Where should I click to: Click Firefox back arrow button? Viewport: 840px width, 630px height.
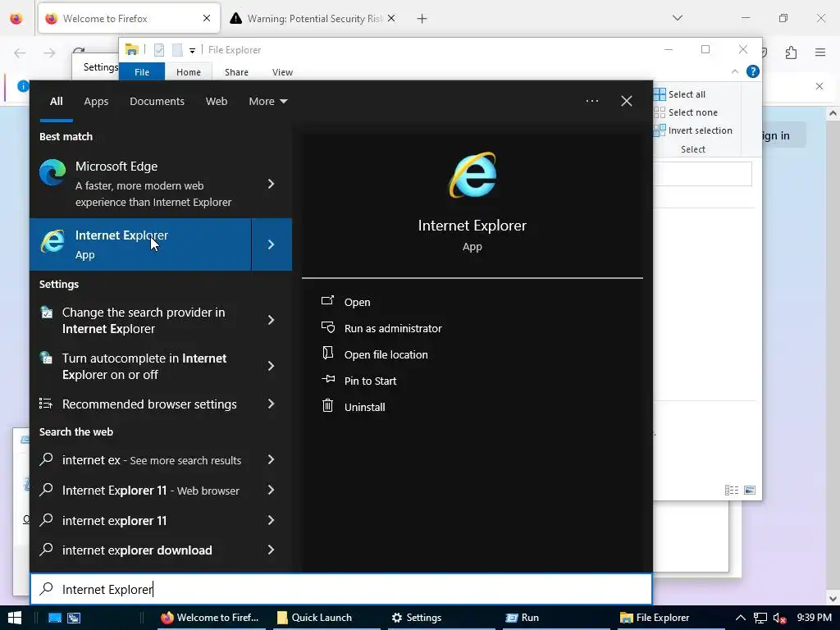(x=20, y=52)
